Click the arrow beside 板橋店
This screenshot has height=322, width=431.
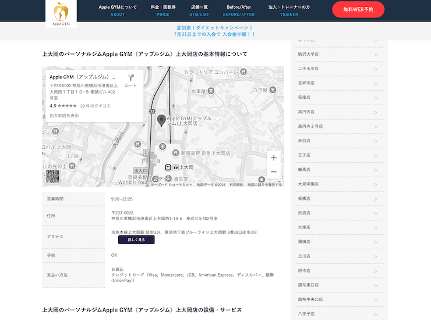coord(376,199)
